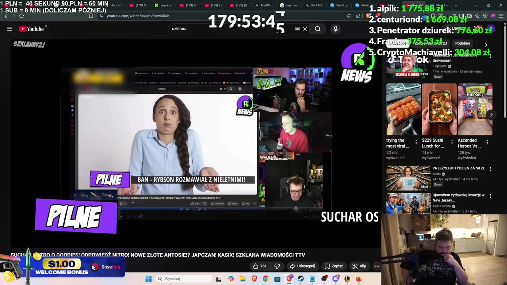
Task: Open the 'Ascended Heroes Vs' Shorts thumbnail
Action: click(x=475, y=109)
